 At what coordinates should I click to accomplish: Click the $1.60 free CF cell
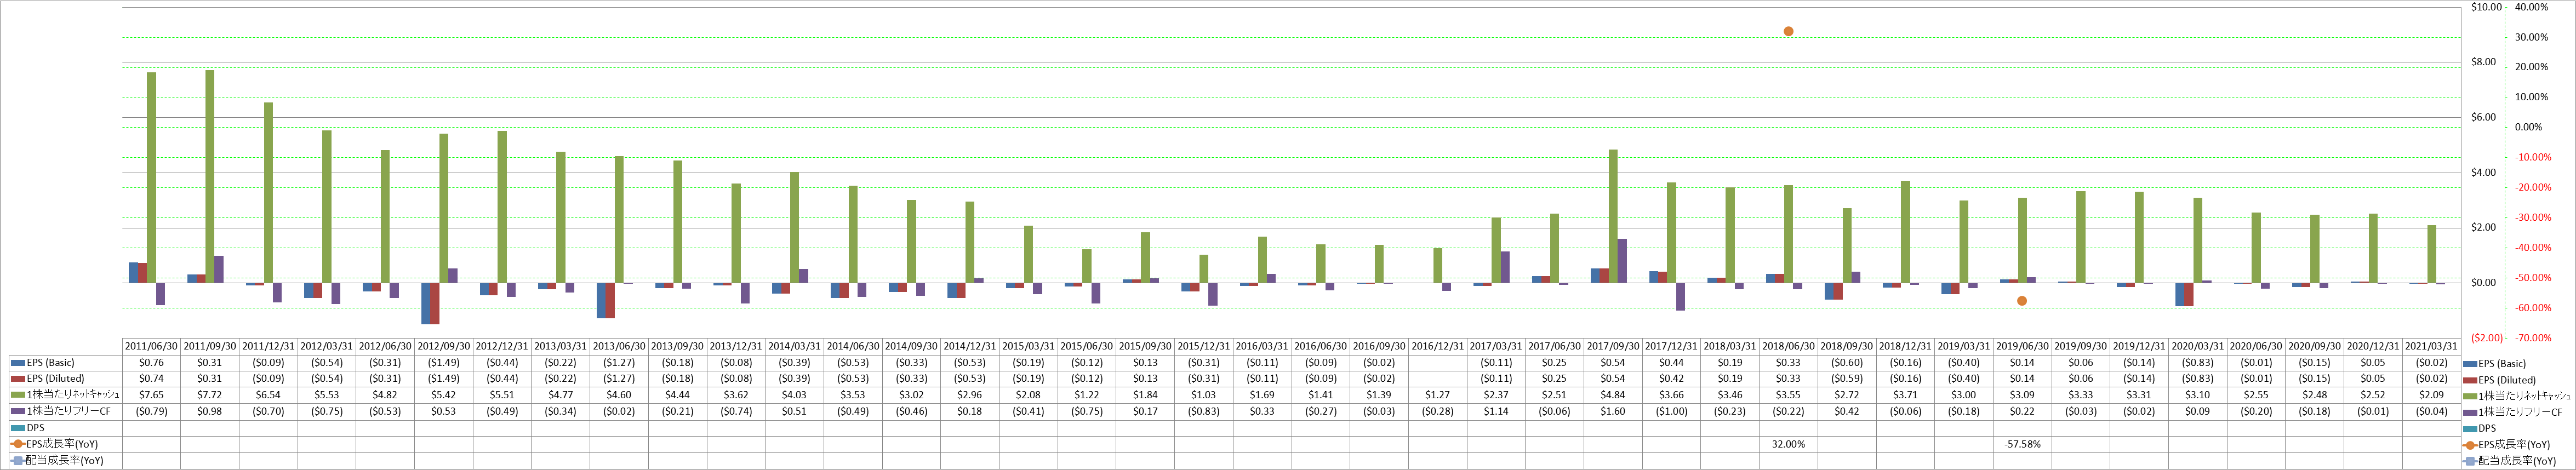(x=1613, y=411)
